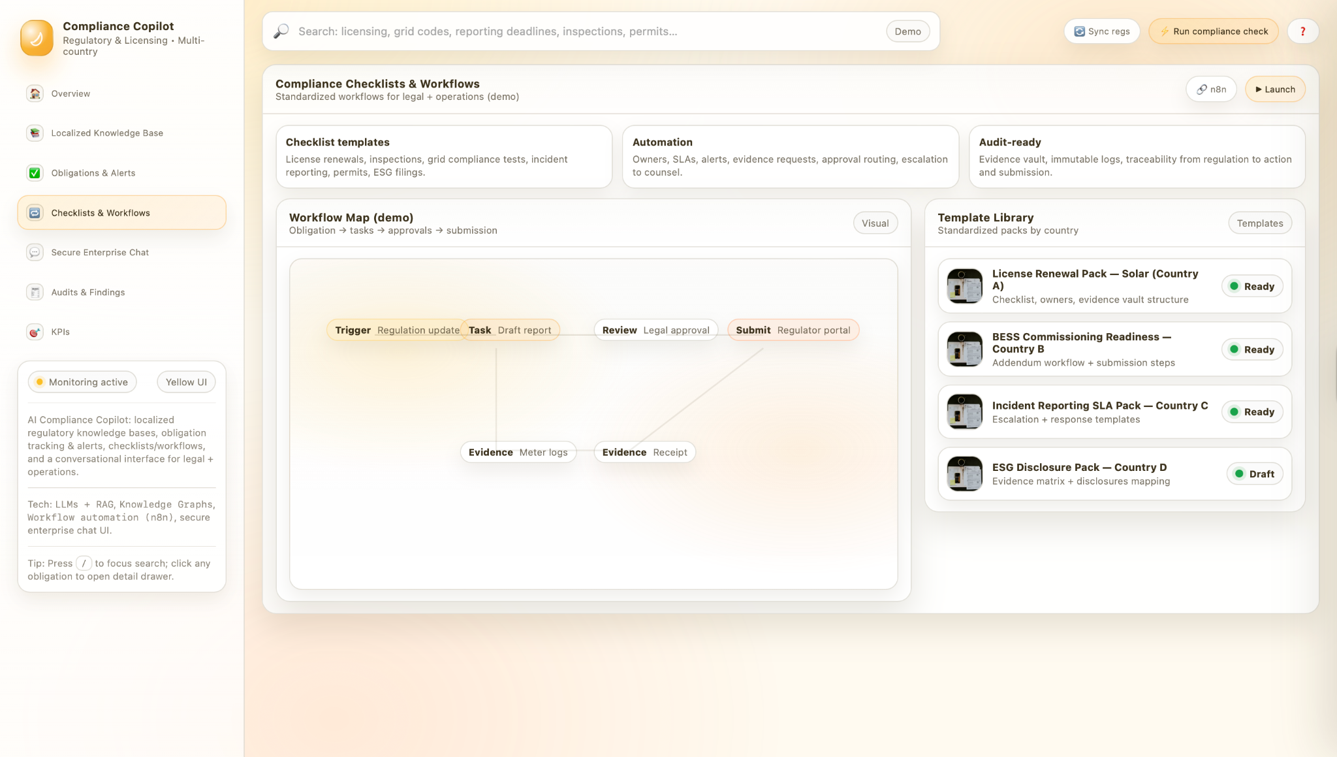Click the red question mark help icon

coord(1302,31)
